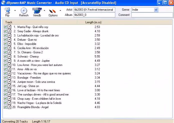Edit the Artist field

click(95, 10)
